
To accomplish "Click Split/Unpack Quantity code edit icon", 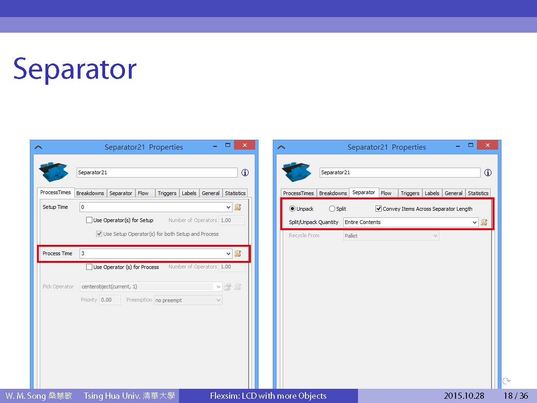I will tap(483, 222).
